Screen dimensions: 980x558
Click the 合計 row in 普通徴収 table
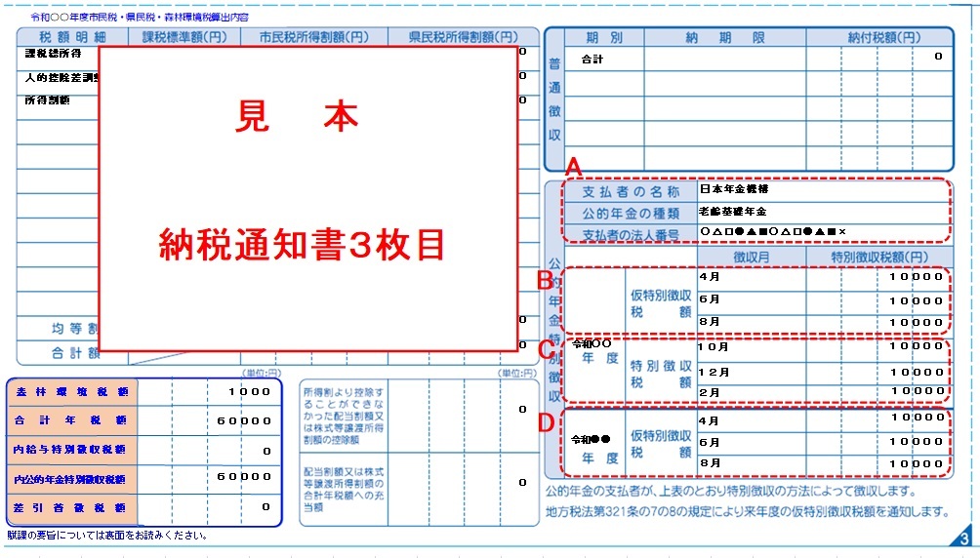click(x=758, y=59)
